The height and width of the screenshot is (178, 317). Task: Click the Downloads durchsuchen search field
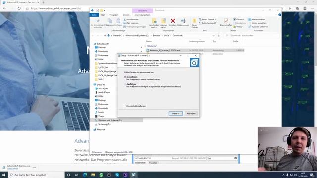(252, 35)
